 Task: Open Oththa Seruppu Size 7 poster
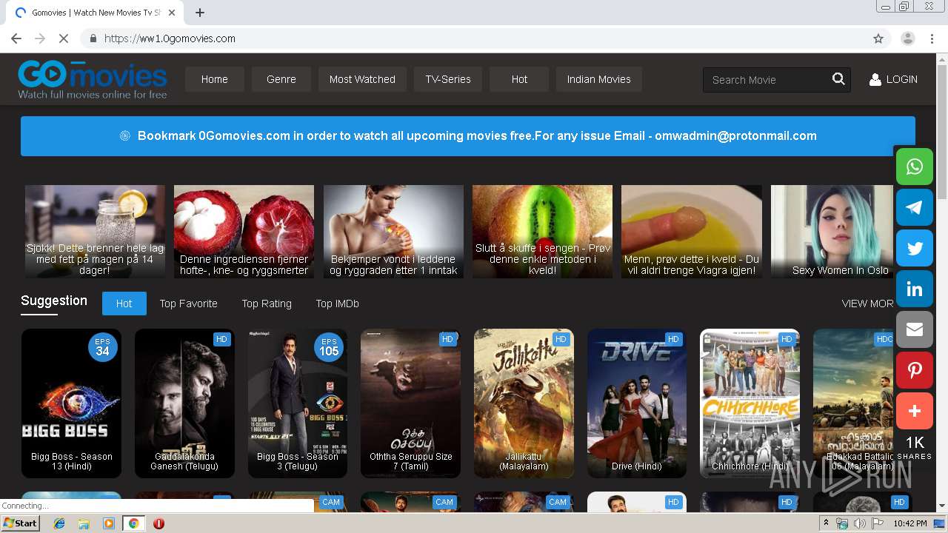[411, 403]
